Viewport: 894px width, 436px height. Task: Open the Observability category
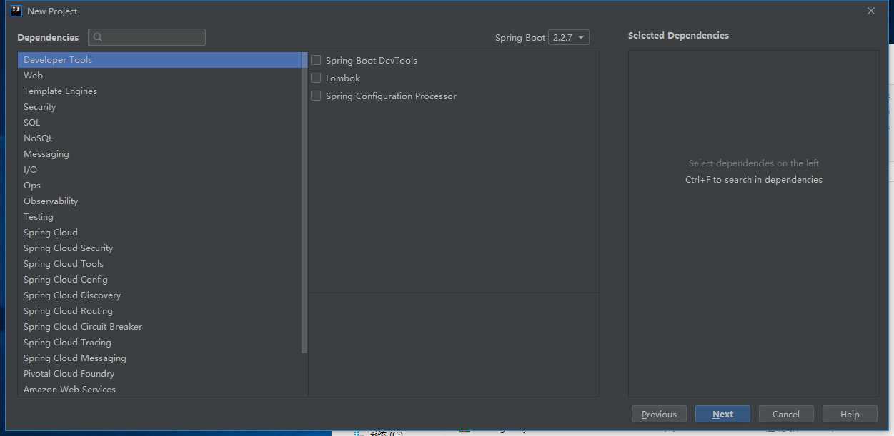click(x=160, y=201)
